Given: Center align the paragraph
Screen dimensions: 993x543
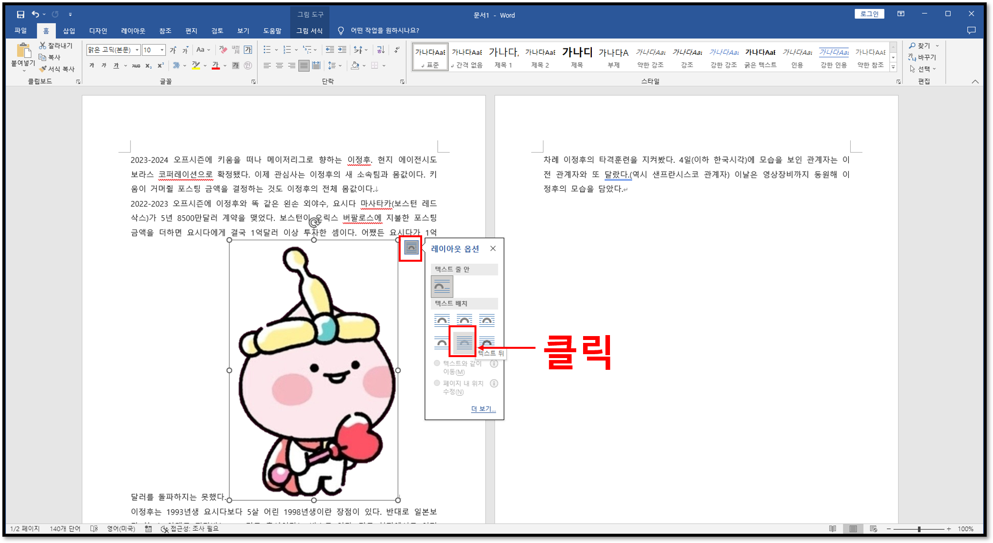Looking at the screenshot, I should point(279,66).
